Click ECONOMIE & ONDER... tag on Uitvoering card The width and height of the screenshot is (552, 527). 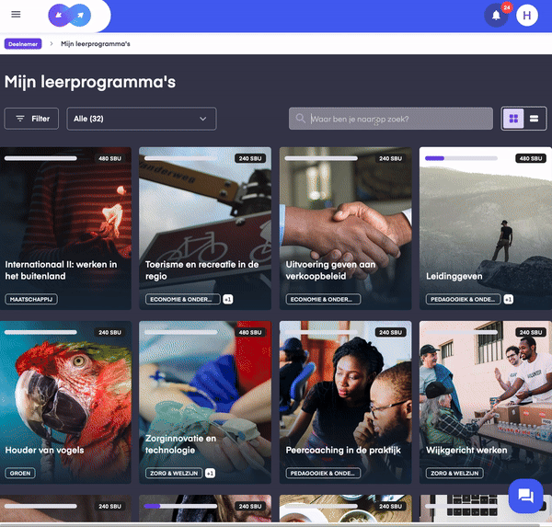coord(323,299)
